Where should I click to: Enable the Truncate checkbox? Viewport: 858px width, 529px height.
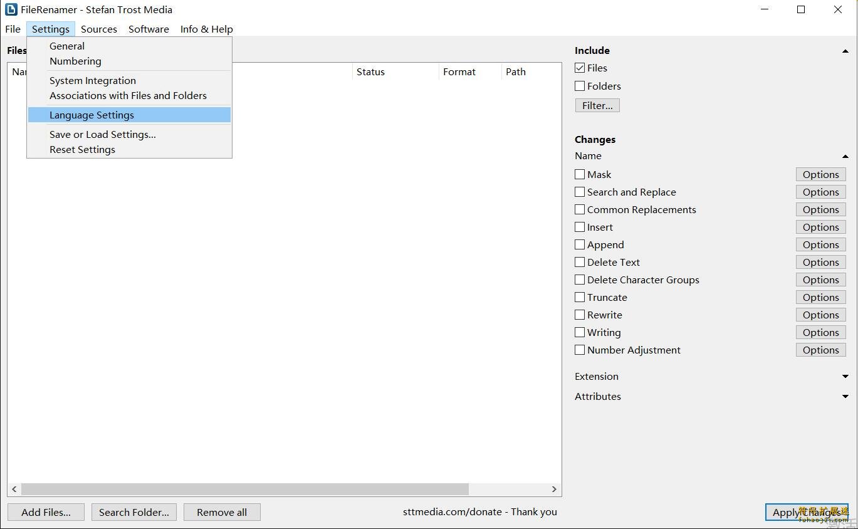coord(580,298)
